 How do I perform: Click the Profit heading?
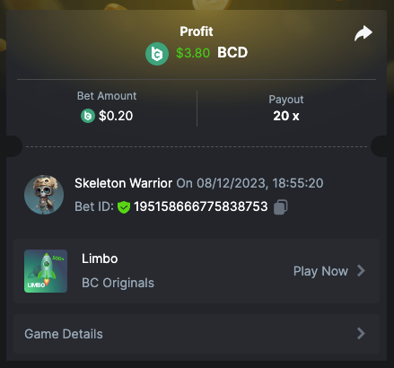pyautogui.click(x=197, y=31)
